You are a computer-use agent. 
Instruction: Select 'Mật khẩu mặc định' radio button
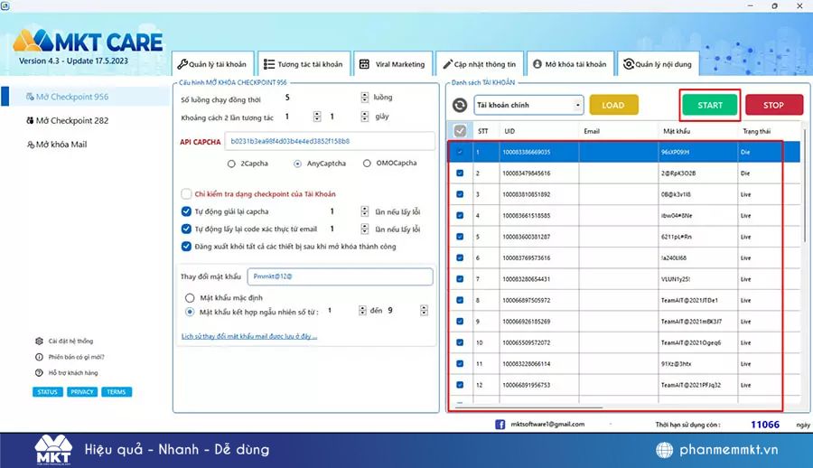pos(190,298)
